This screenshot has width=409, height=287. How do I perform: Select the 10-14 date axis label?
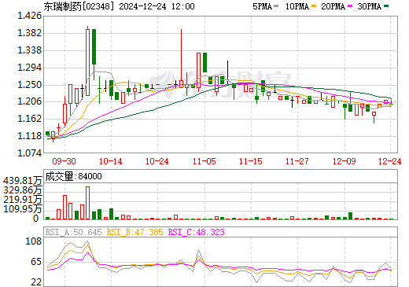pos(111,161)
